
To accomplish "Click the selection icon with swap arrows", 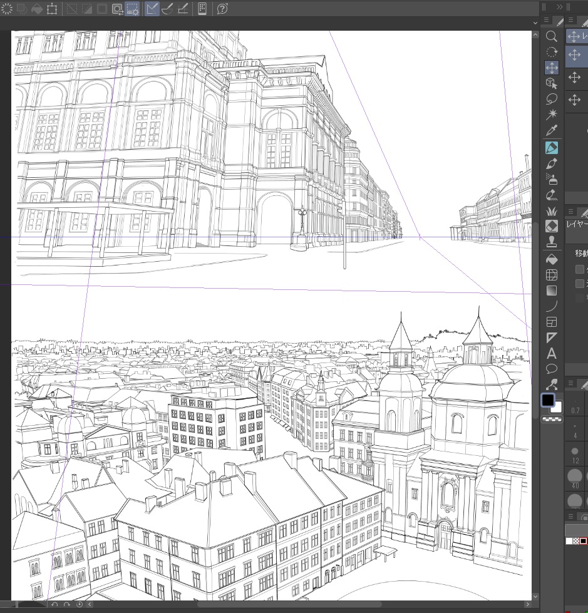I will [x=117, y=9].
